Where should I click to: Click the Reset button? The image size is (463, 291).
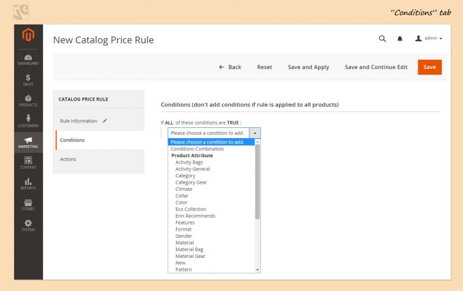coord(265,67)
